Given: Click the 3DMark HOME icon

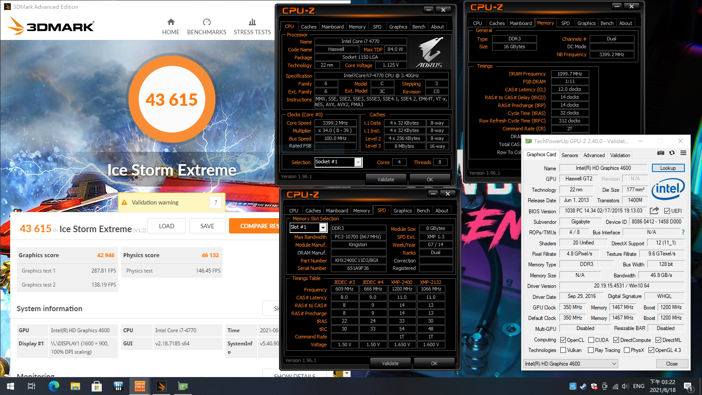Looking at the screenshot, I should [x=171, y=22].
